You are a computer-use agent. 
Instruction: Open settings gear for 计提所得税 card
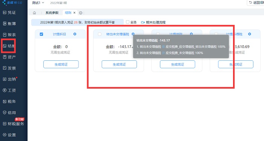point(250,34)
